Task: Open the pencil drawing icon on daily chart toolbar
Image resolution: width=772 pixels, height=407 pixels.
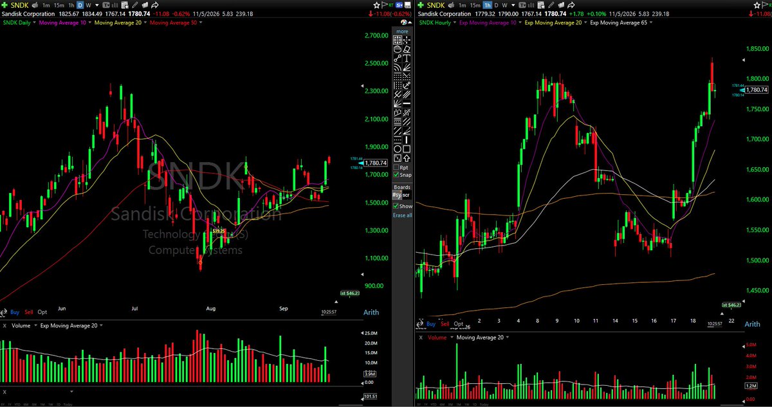Action: pos(135,5)
